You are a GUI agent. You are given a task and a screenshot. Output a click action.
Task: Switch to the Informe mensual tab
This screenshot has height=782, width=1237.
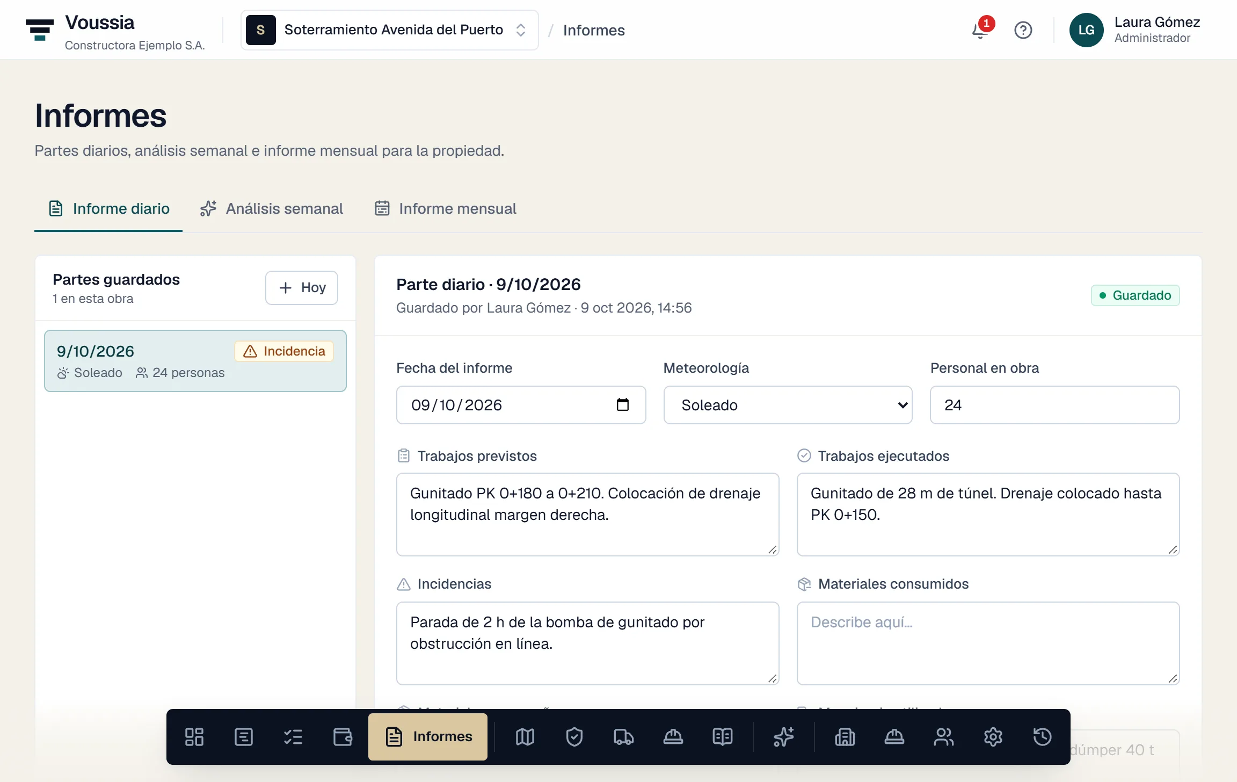point(445,209)
